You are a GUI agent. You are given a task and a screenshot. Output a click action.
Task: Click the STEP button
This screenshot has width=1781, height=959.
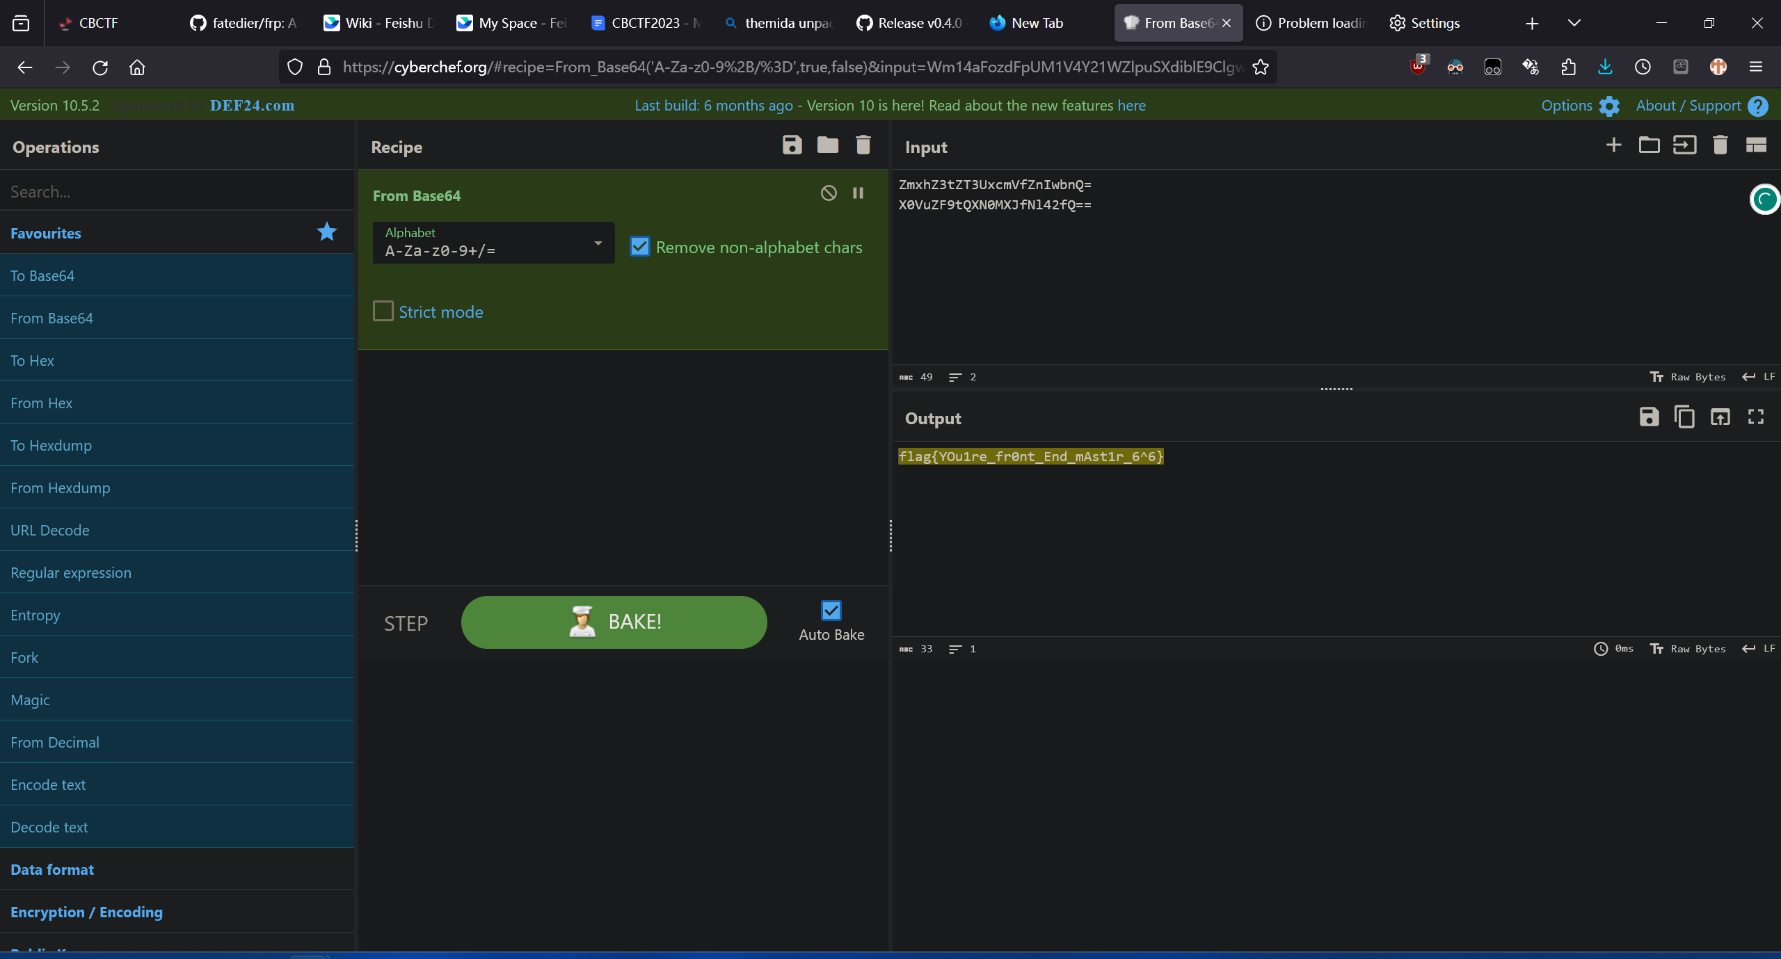[x=408, y=622]
